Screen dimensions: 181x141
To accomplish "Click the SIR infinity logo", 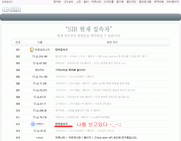I will pos(11,9).
